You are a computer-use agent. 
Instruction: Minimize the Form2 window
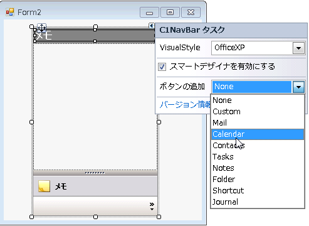[149, 13]
